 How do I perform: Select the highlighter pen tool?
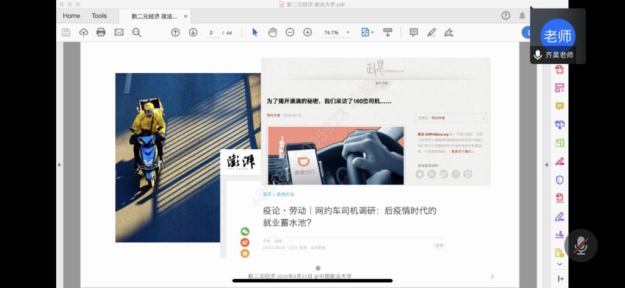(431, 32)
